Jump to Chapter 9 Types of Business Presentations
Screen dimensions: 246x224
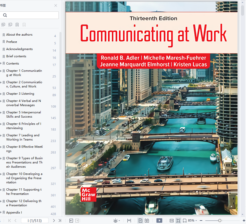[x=24, y=162]
